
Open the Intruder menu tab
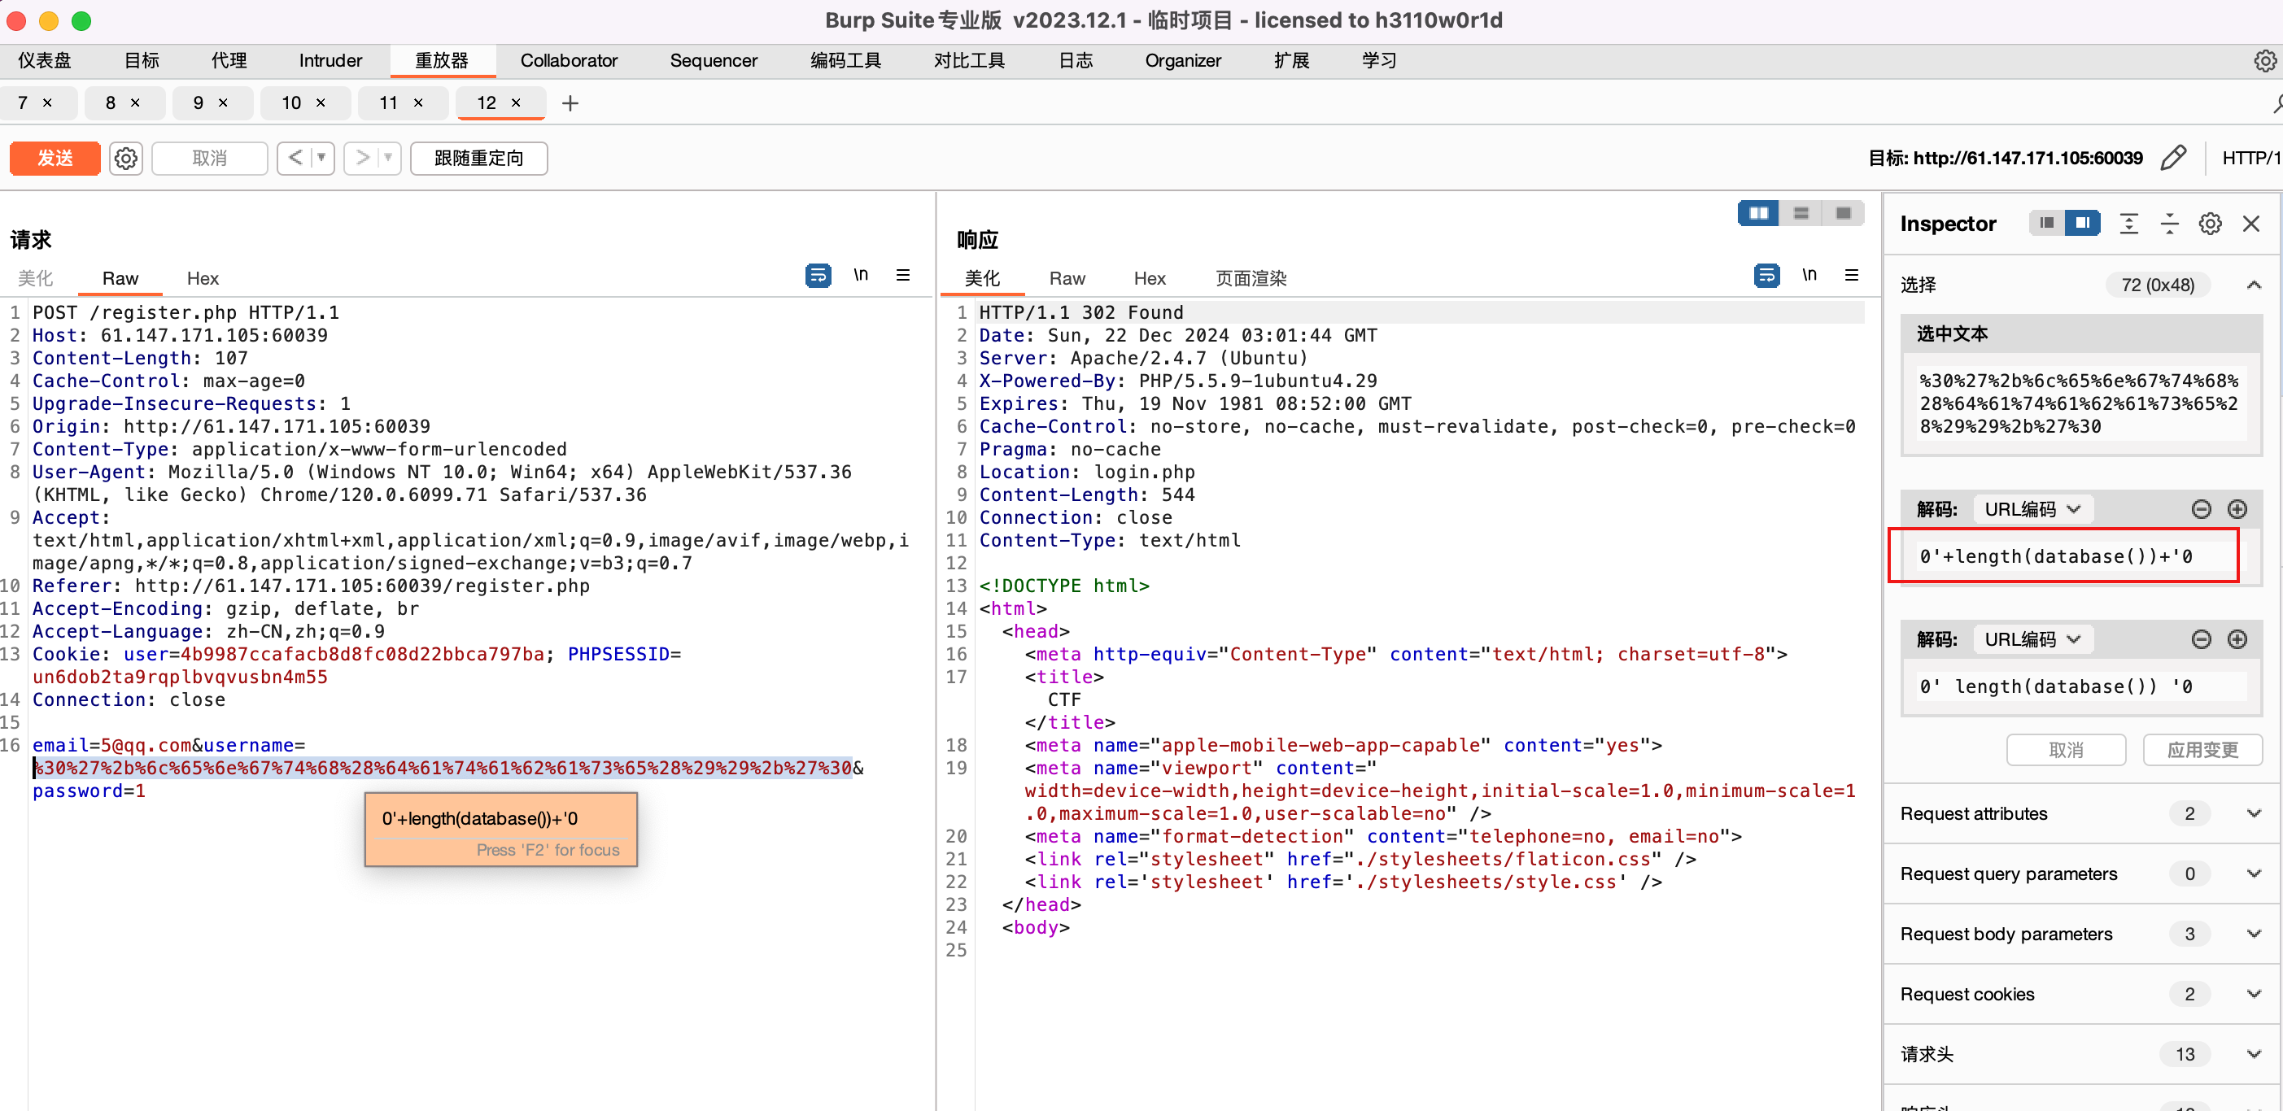tap(330, 60)
